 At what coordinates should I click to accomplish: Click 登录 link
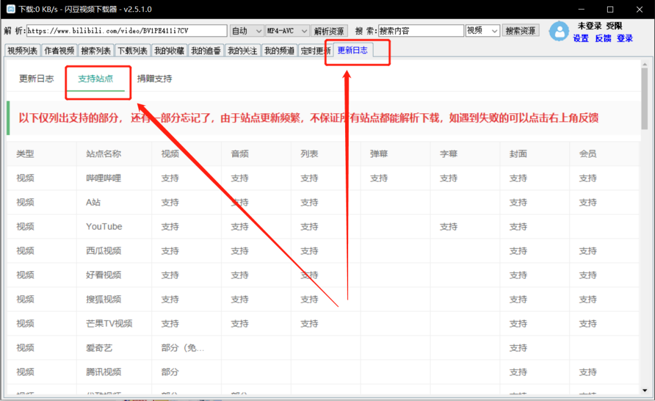tap(625, 38)
